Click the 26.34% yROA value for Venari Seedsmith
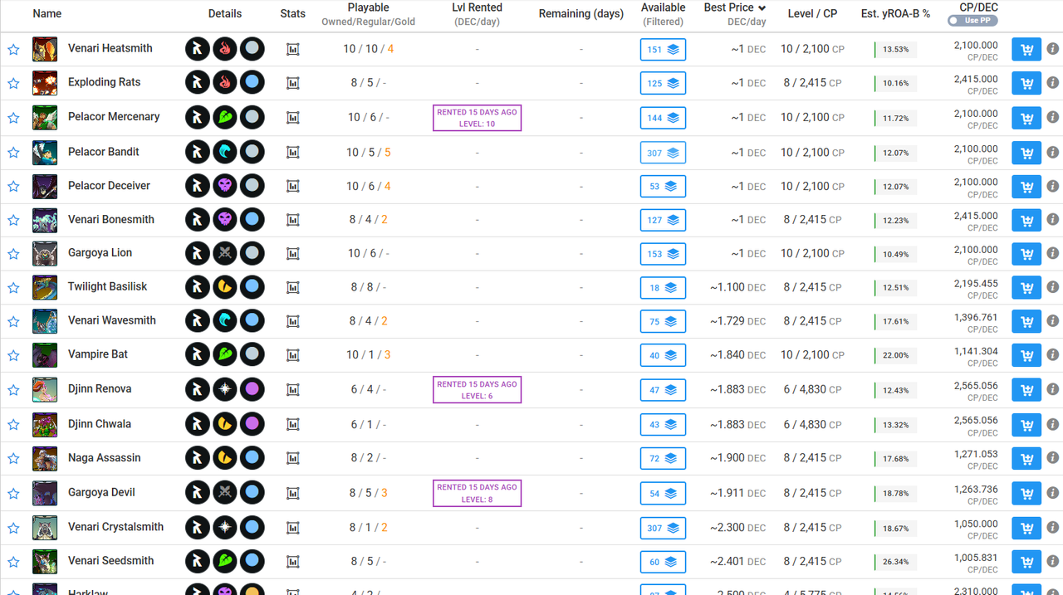The height and width of the screenshot is (595, 1063). pyautogui.click(x=896, y=562)
